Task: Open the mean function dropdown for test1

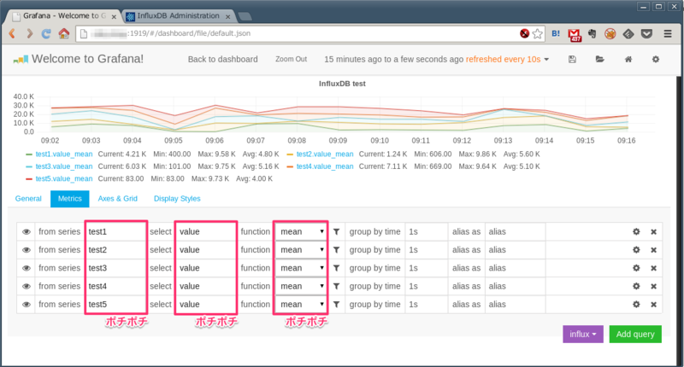Action: 301,231
